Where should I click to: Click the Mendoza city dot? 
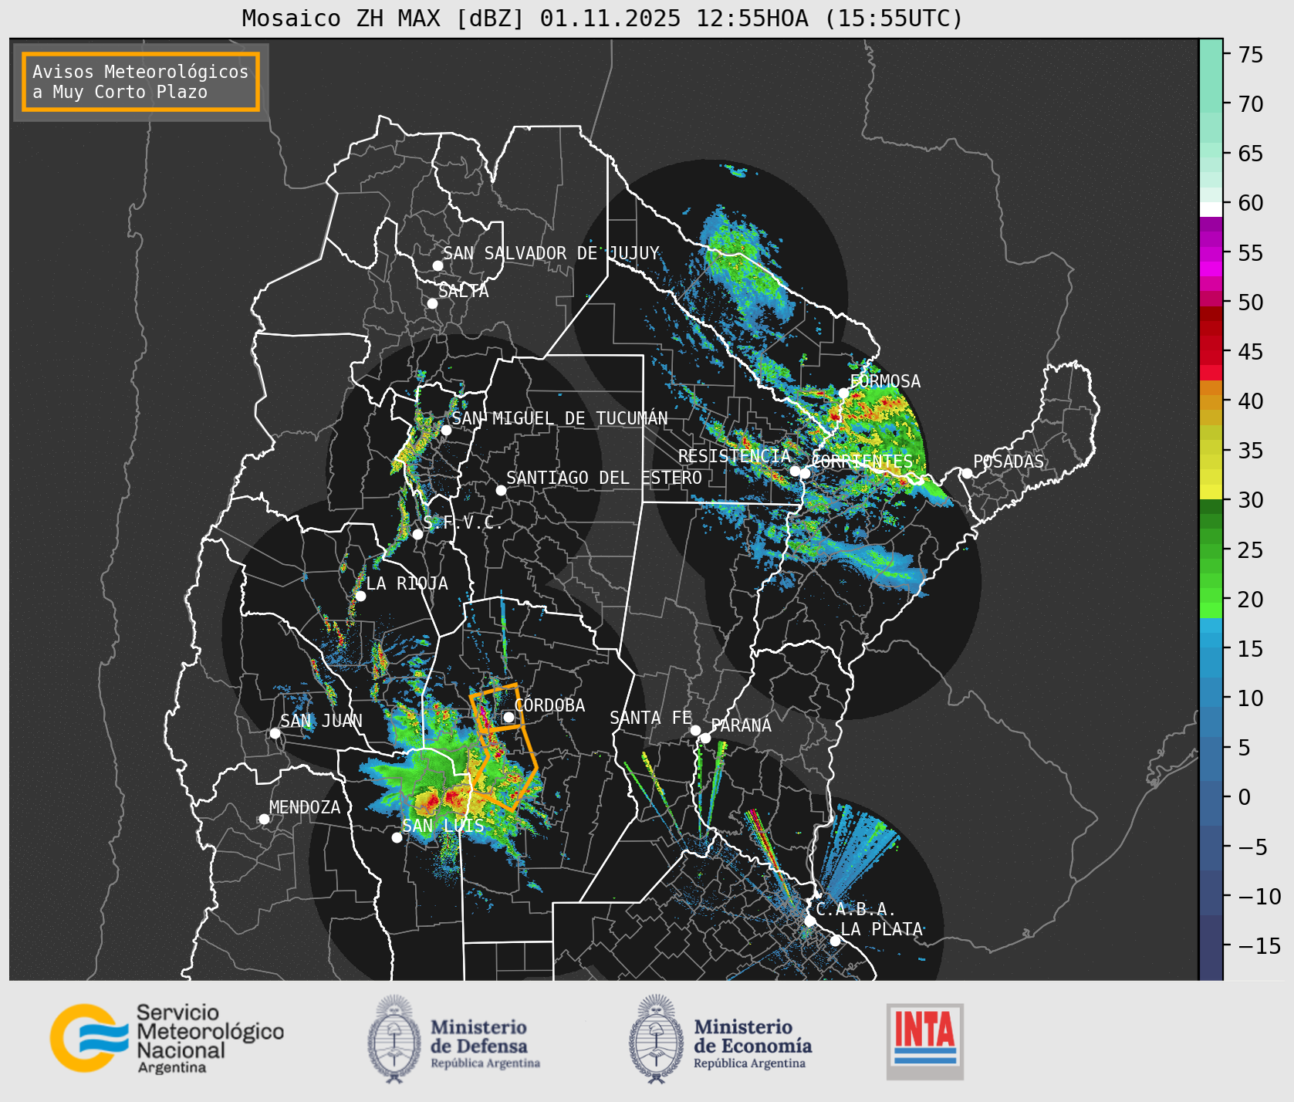264,819
